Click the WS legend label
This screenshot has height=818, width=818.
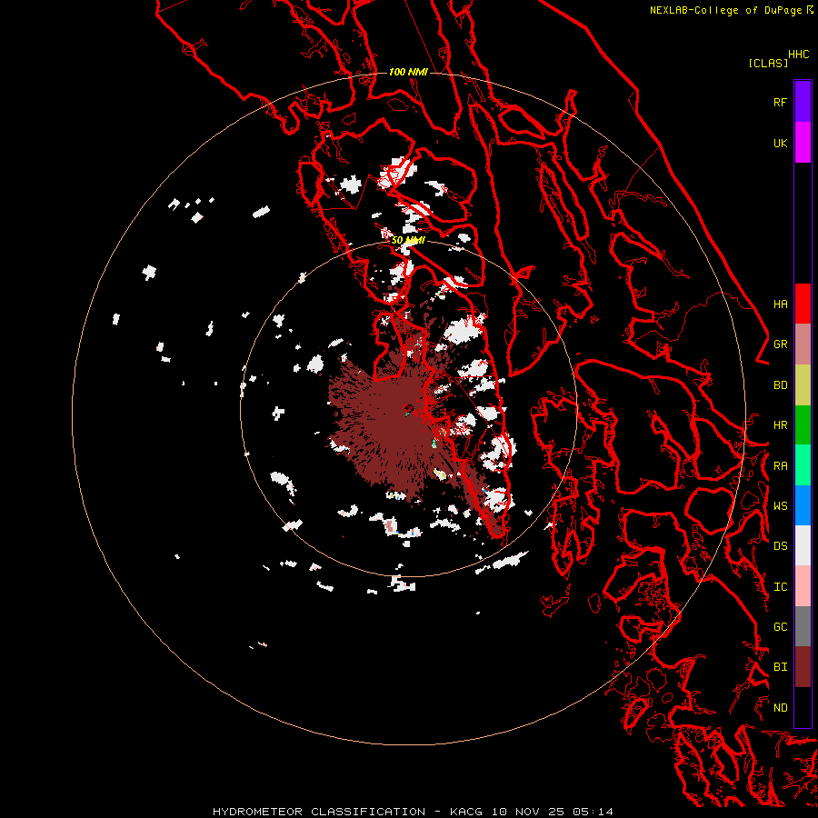tap(780, 506)
